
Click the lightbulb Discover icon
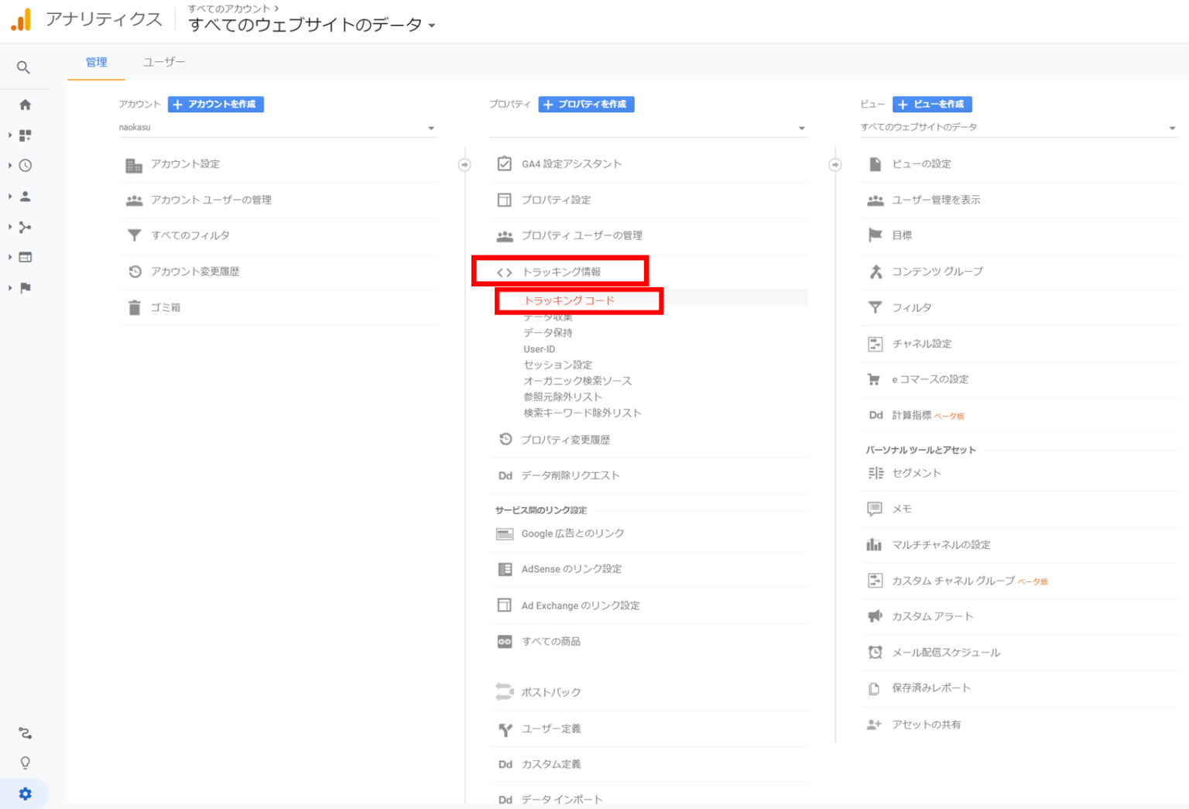point(26,763)
